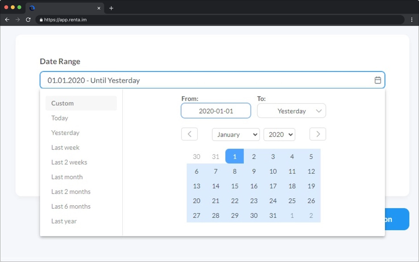419x262 pixels.
Task: Open the 2020 year dropdown
Action: click(x=279, y=134)
